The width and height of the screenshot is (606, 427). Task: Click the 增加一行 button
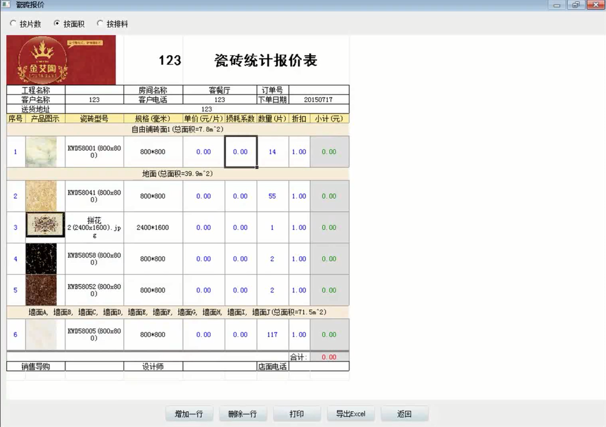tap(189, 413)
